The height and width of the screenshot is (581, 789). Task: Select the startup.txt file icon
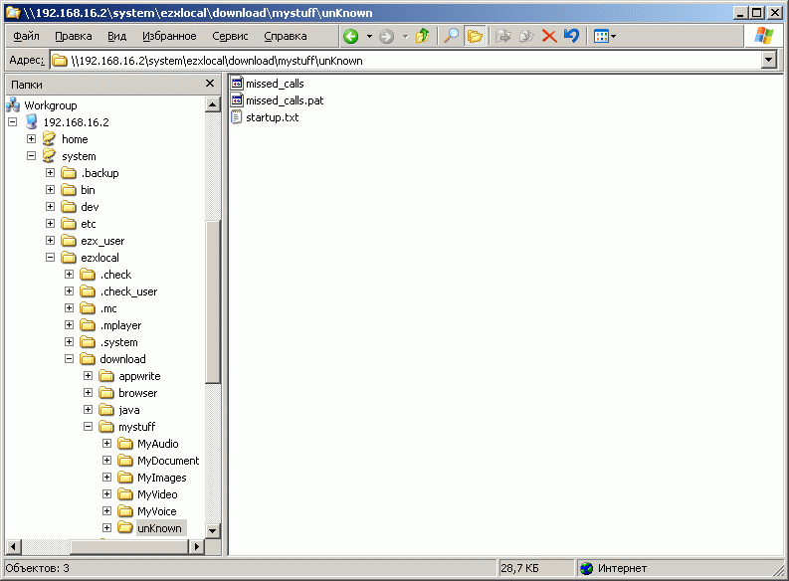click(x=237, y=116)
